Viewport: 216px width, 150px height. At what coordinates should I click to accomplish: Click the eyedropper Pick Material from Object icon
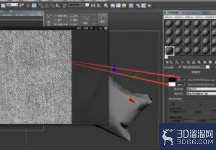click(179, 67)
